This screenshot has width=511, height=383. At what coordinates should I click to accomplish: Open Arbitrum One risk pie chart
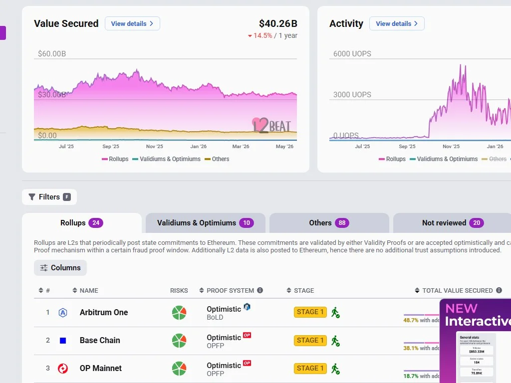179,313
